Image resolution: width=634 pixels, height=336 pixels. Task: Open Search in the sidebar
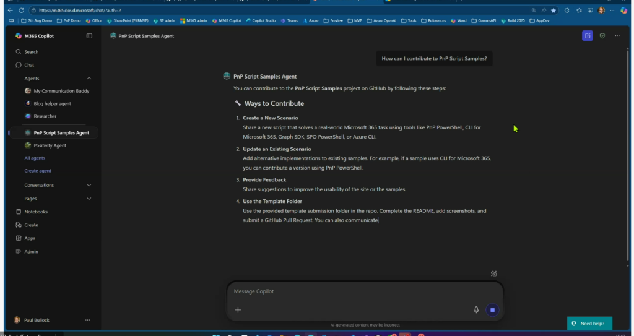click(x=27, y=52)
